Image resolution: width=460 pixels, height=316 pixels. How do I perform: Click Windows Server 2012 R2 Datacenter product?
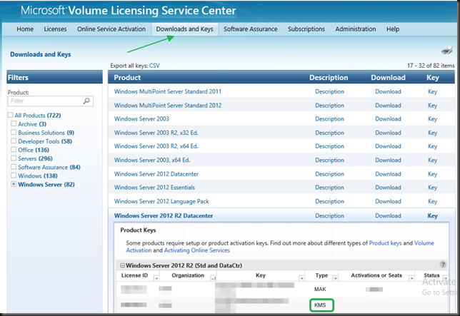pyautogui.click(x=164, y=215)
